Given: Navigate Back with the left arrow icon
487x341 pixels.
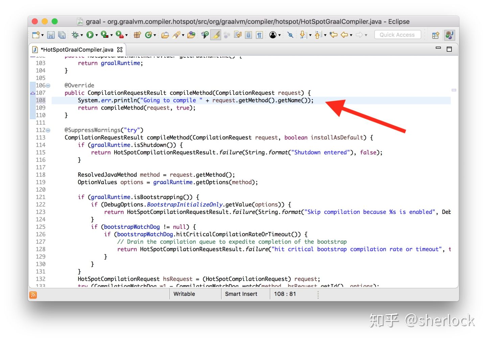Looking at the screenshot, I should pos(344,35).
